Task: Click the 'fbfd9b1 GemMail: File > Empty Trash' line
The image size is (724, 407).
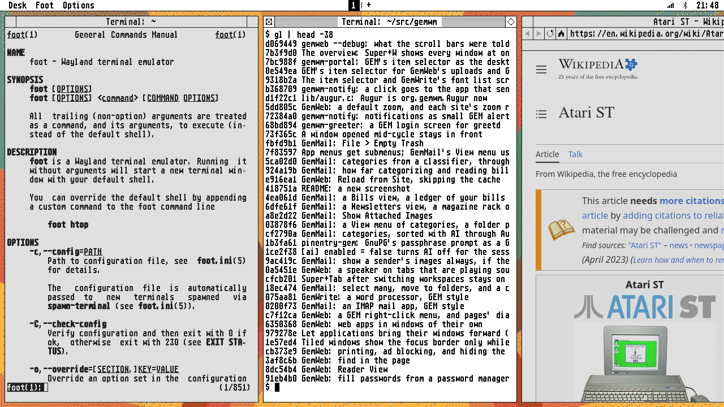Action: [x=344, y=143]
